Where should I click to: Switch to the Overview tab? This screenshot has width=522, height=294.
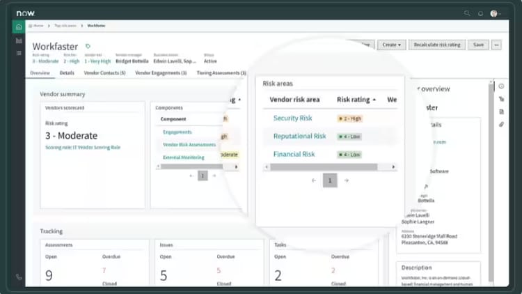point(40,73)
